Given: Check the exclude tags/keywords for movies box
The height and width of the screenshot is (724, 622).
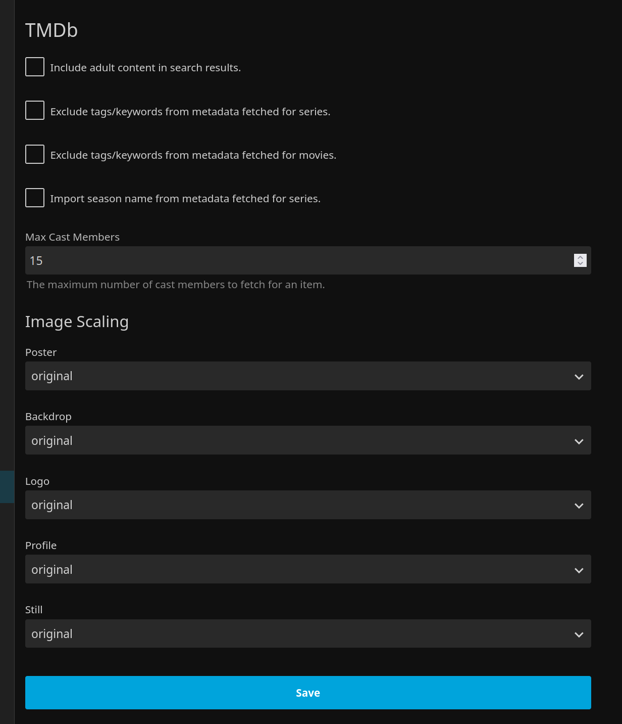Looking at the screenshot, I should click(x=35, y=155).
